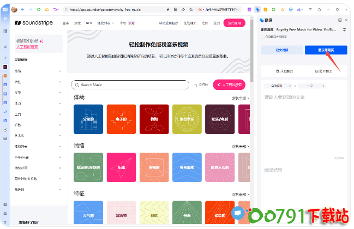Click the blue show original page button
This screenshot has height=229, width=354.
pos(326,50)
